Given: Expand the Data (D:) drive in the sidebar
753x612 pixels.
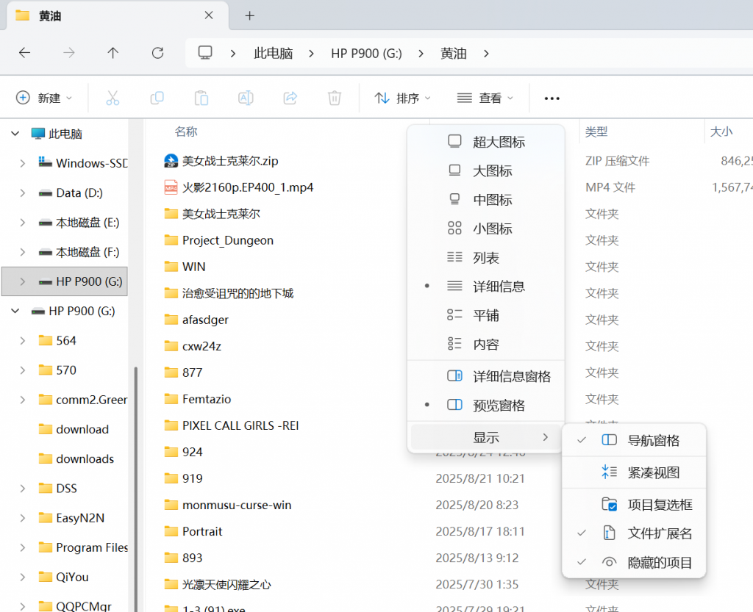Looking at the screenshot, I should point(21,192).
